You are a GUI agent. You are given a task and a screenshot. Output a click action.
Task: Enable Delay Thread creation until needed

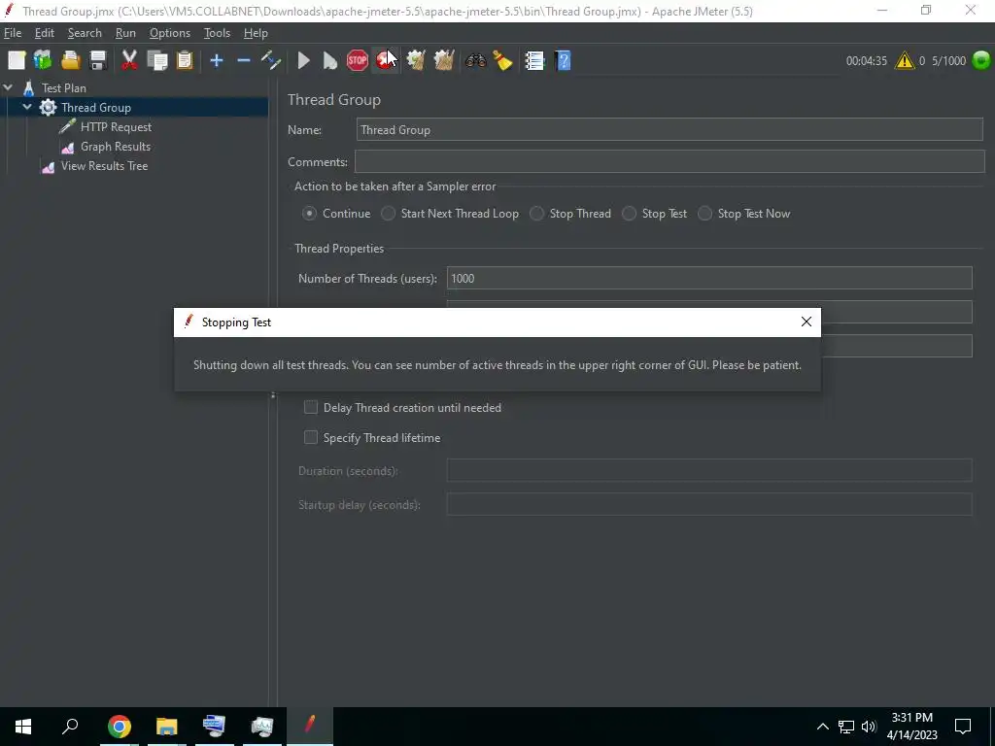click(x=310, y=407)
